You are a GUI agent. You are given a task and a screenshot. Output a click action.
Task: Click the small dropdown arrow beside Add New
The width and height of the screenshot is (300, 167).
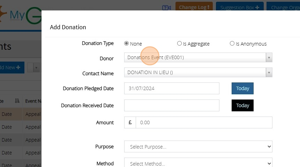point(36,67)
